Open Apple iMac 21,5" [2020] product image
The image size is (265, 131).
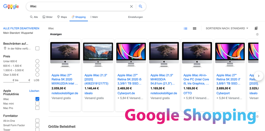(x=98, y=54)
